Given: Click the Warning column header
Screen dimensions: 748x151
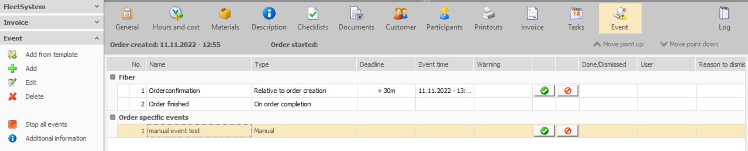Looking at the screenshot, I should pos(503,64).
